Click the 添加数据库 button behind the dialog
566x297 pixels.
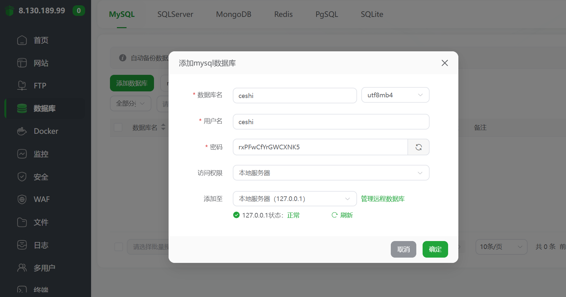[132, 83]
